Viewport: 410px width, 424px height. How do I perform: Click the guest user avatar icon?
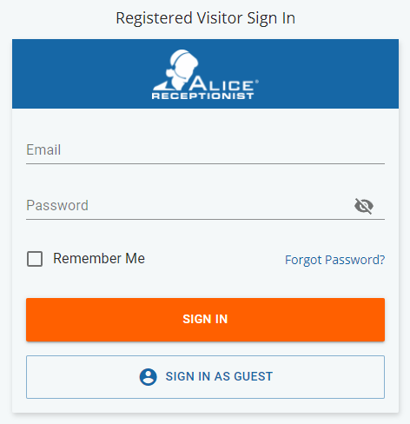point(149,377)
